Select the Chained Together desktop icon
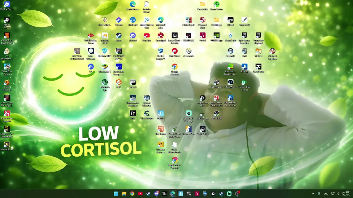This screenshot has height=198, width=353. pos(272,54)
